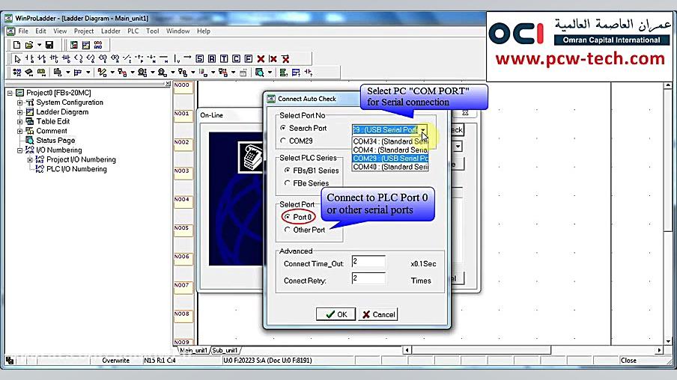The width and height of the screenshot is (677, 380).
Task: Insert a normally closed contact
Action: pyautogui.click(x=41, y=58)
